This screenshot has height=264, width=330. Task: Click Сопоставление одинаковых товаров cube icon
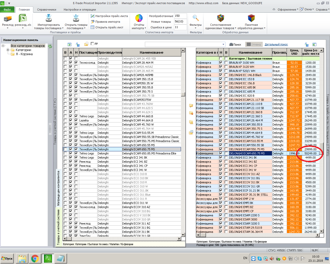221,18
